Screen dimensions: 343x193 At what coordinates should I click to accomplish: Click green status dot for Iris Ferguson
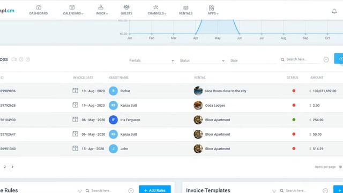[294, 120]
